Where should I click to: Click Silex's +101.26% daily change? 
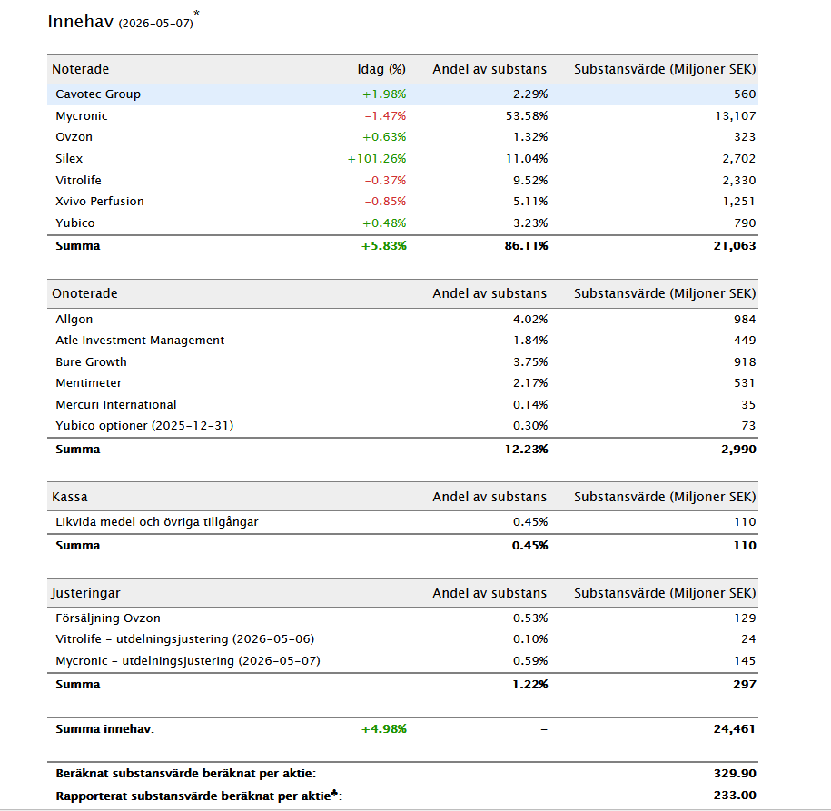pos(377,159)
